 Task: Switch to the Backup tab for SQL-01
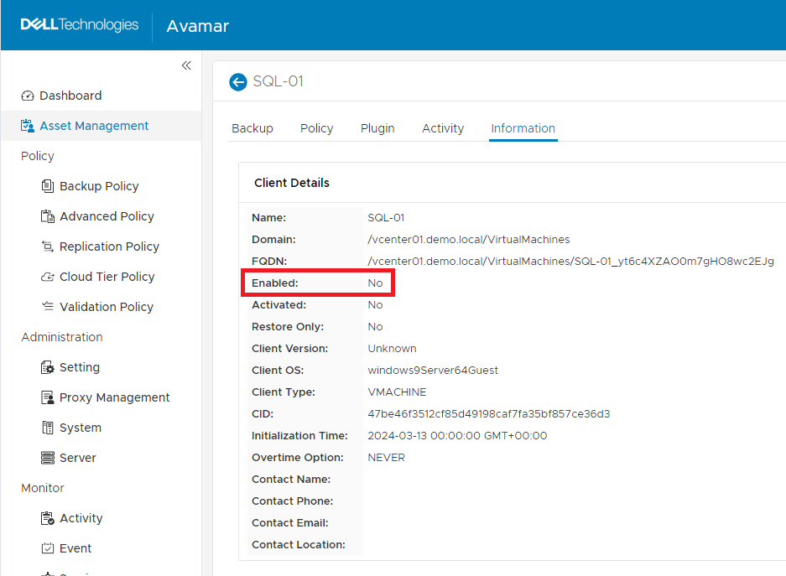point(252,128)
